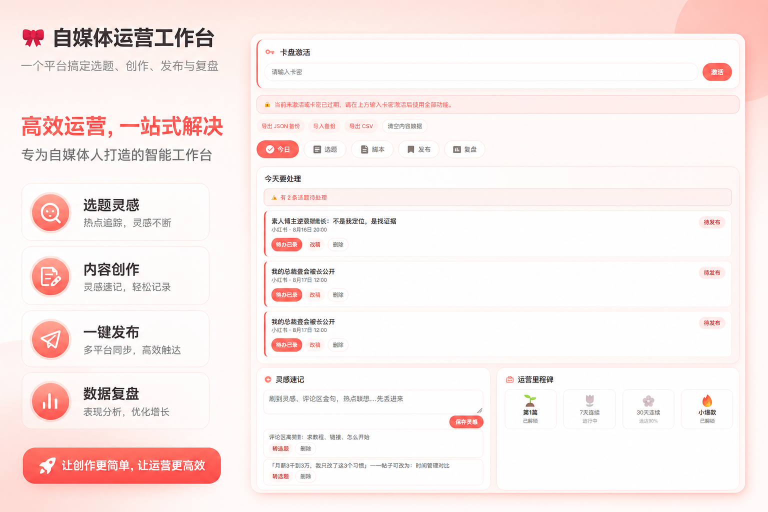Click the 让创作更简单 banner button
The height and width of the screenshot is (512, 768).
tap(121, 465)
